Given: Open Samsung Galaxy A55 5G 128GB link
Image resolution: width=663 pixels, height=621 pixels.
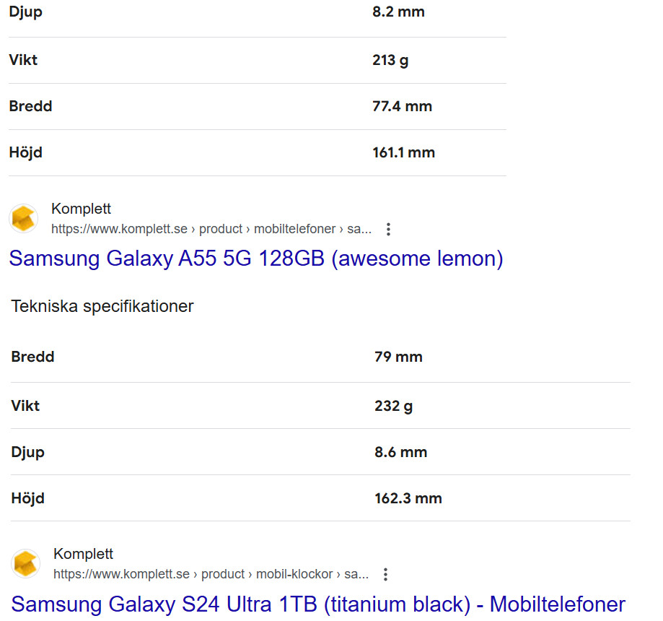Looking at the screenshot, I should [x=255, y=259].
